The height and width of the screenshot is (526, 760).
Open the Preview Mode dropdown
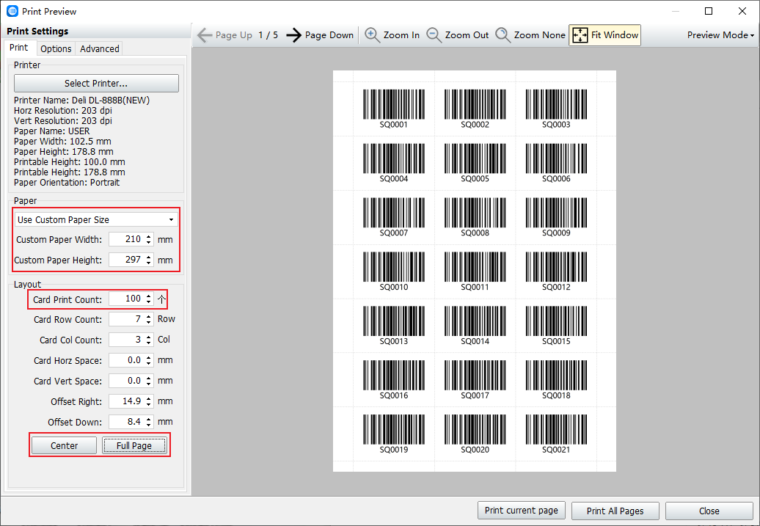[720, 35]
